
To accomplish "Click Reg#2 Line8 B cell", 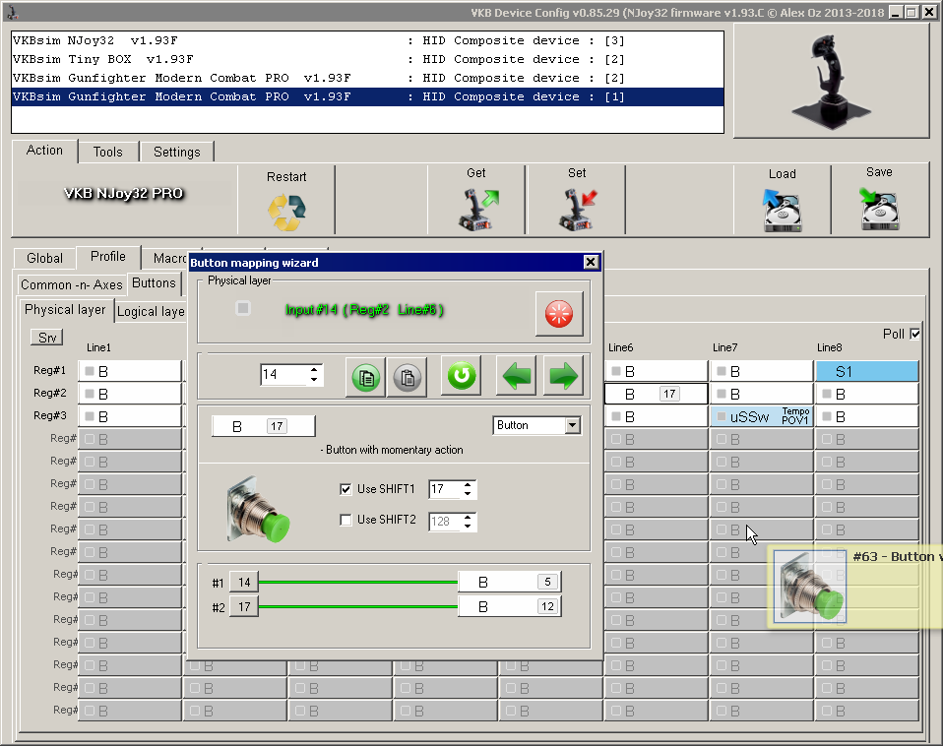I will (867, 394).
